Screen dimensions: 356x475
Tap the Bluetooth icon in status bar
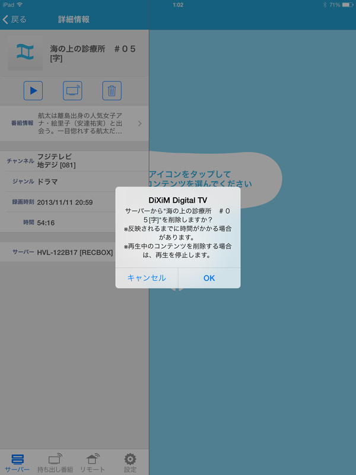(x=325, y=5)
